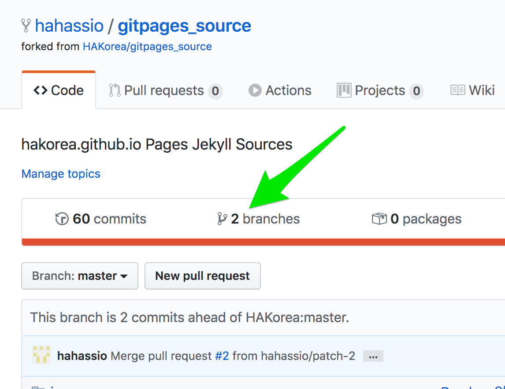
Task: Click the red language bar
Action: 264,242
